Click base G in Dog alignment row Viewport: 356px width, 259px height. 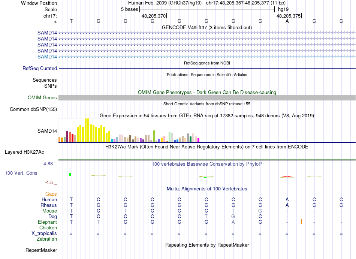pos(233,217)
